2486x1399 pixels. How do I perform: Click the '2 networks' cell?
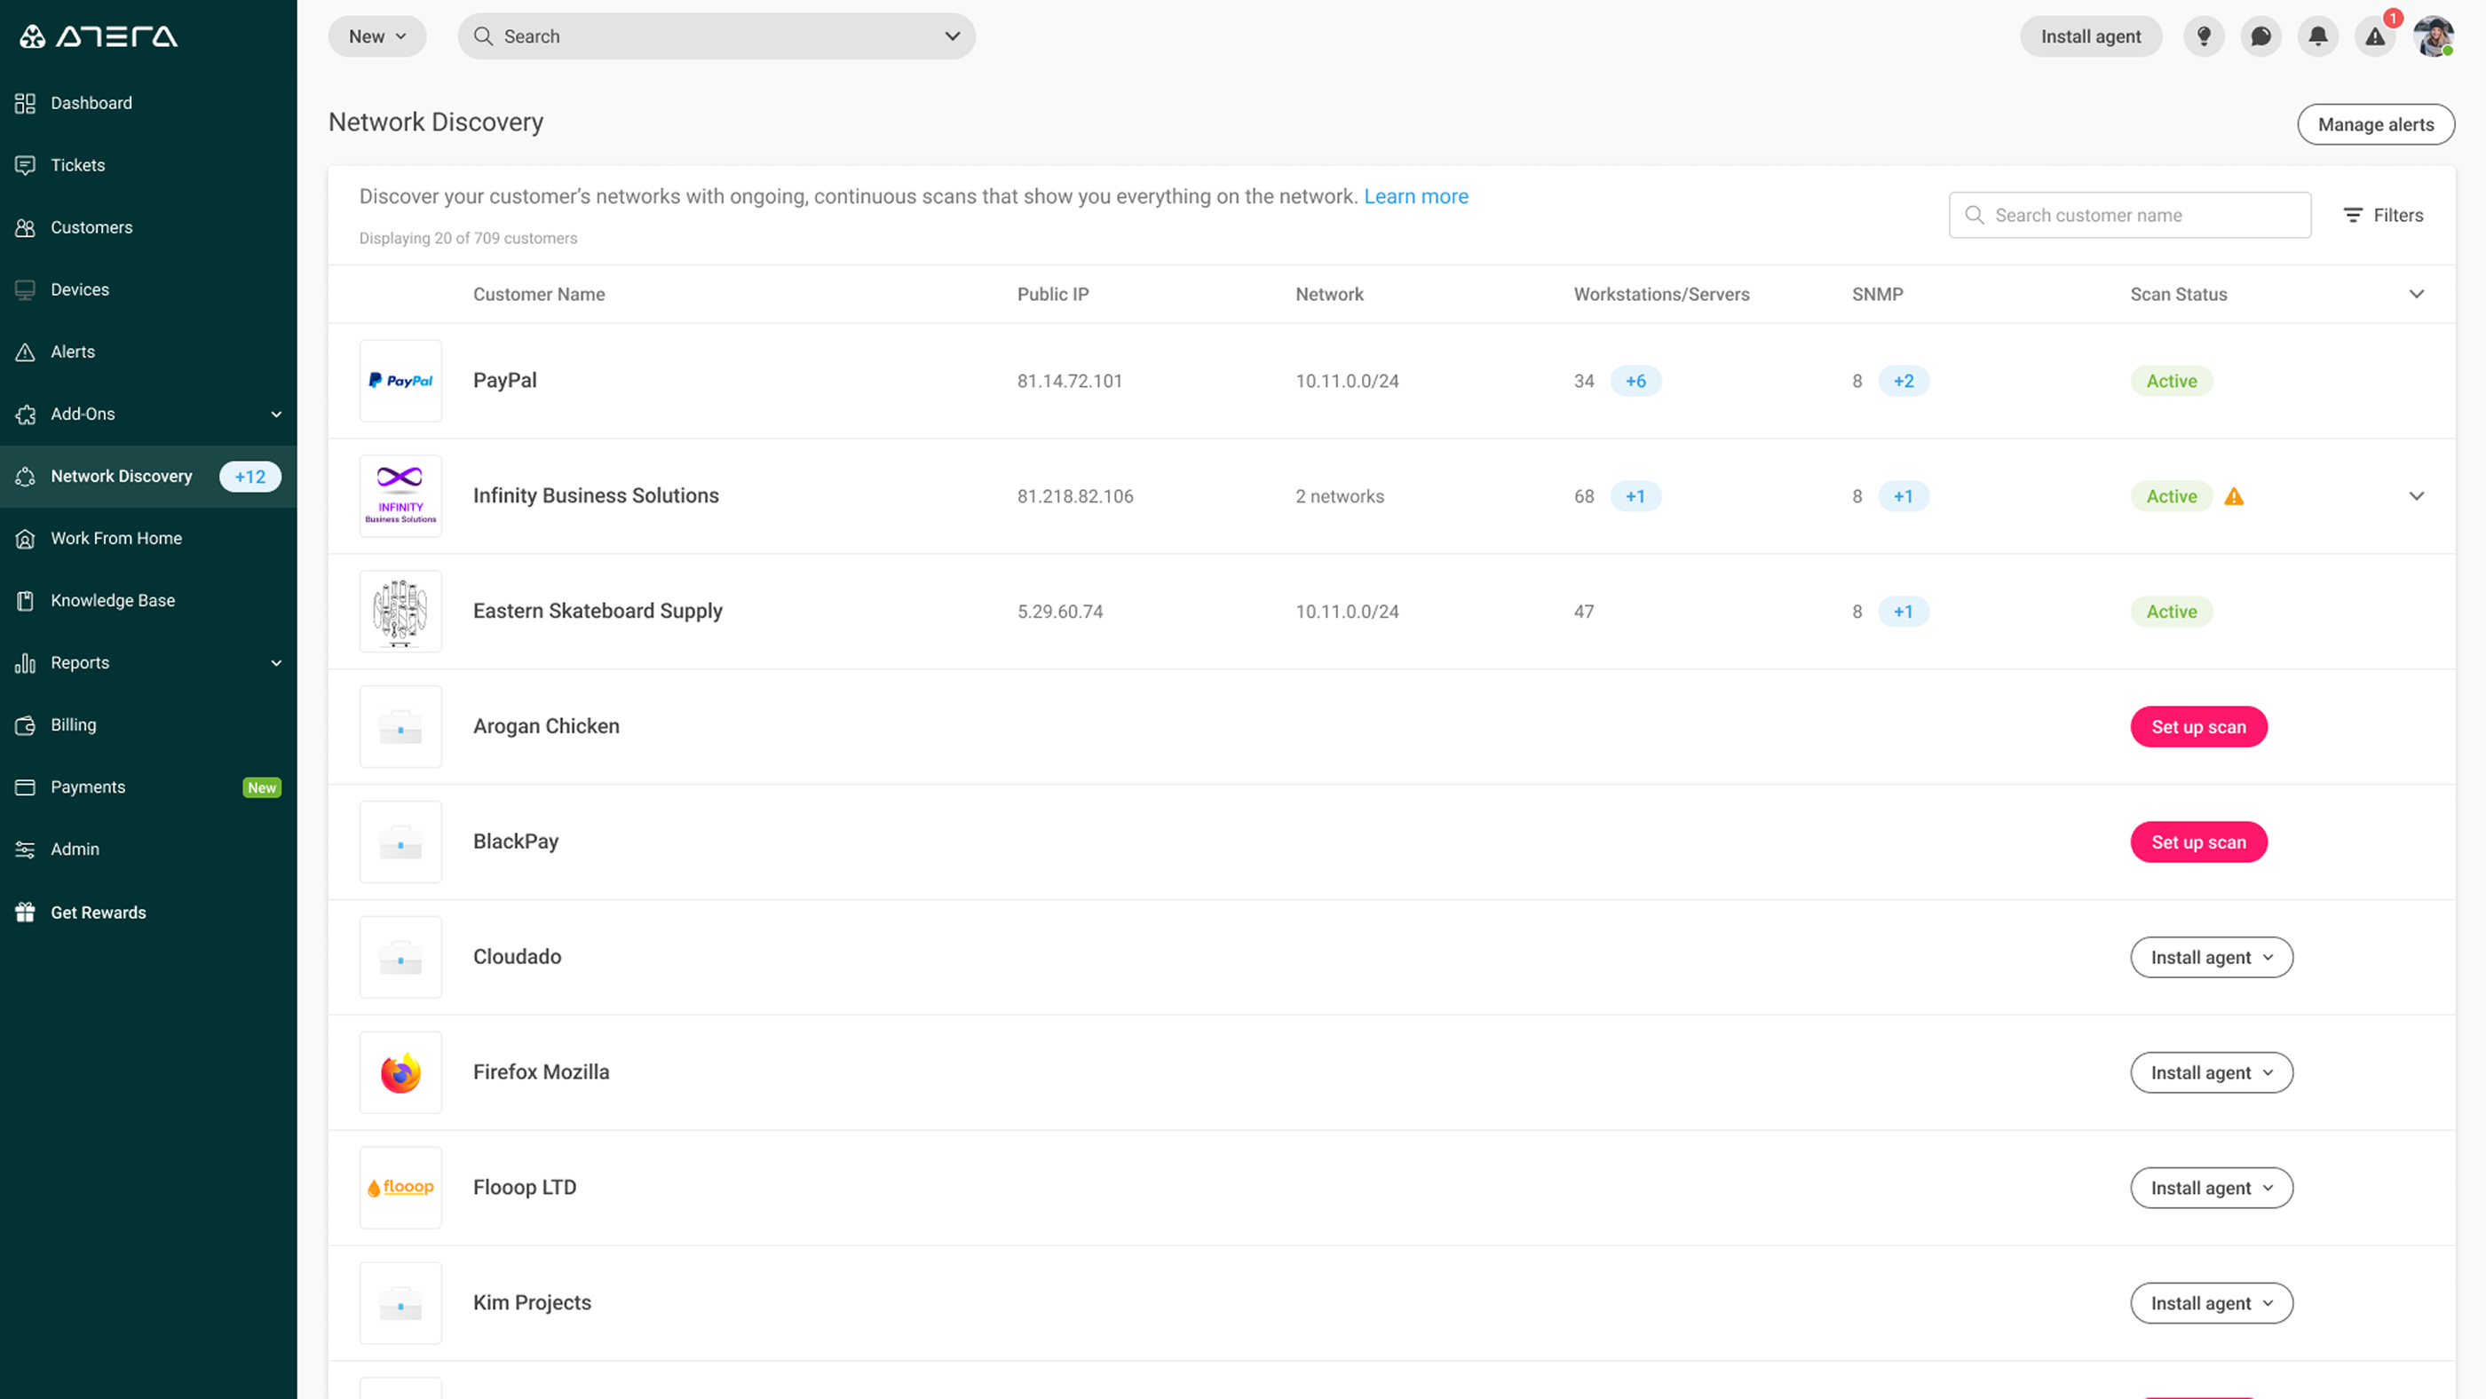1340,497
